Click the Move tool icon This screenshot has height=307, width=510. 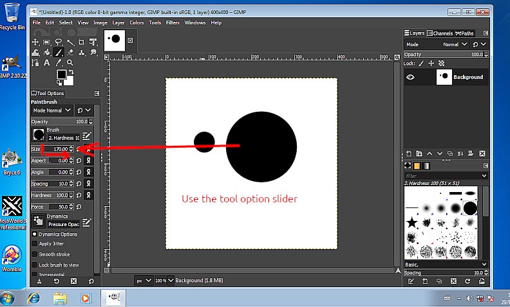[36, 42]
